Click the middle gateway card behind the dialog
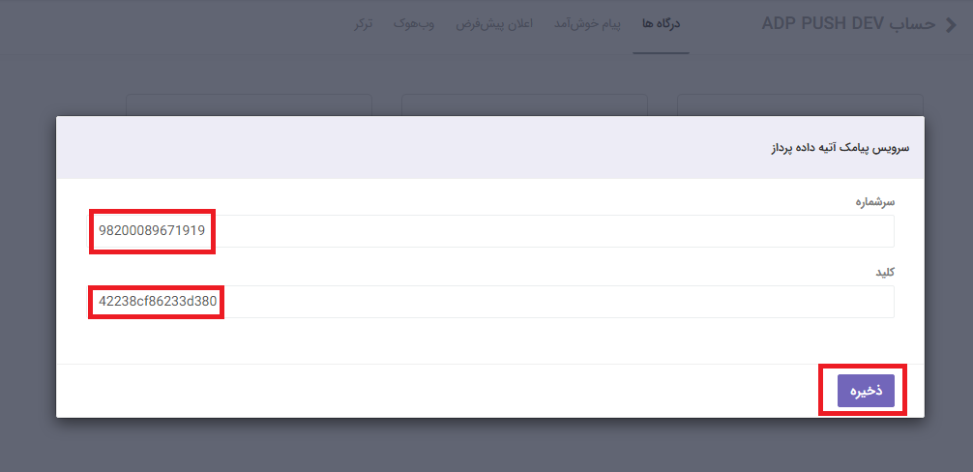The image size is (973, 472). click(523, 104)
